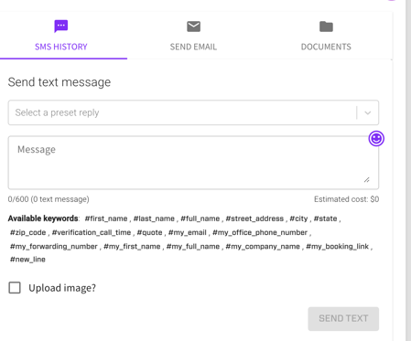The image size is (411, 341).
Task: Tick the Upload image checkbox
Action: click(x=15, y=288)
